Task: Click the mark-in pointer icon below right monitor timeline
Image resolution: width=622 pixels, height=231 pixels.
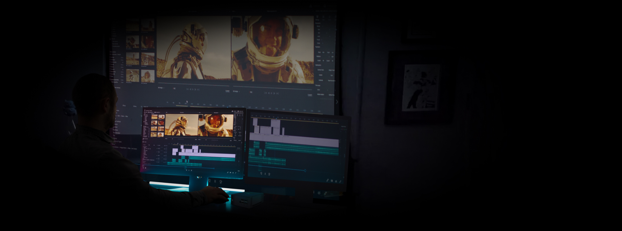Action: (261, 173)
